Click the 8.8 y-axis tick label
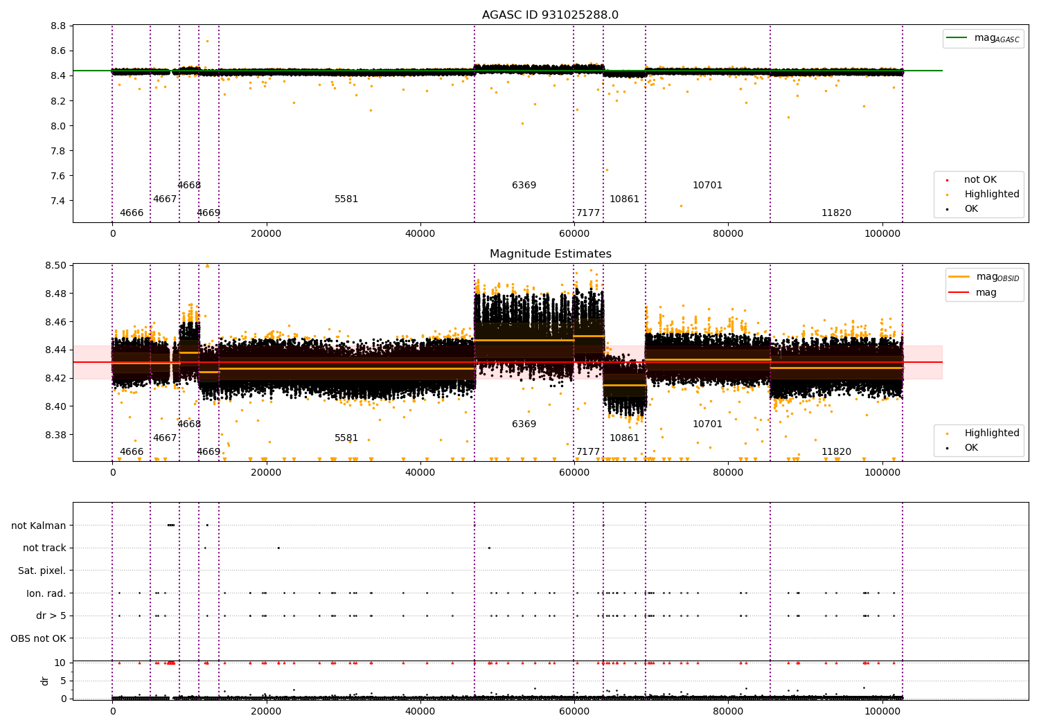The height and width of the screenshot is (727, 1039). click(x=59, y=26)
